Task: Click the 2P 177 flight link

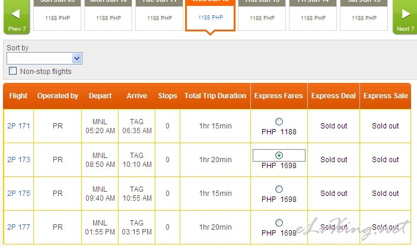Action: click(18, 227)
